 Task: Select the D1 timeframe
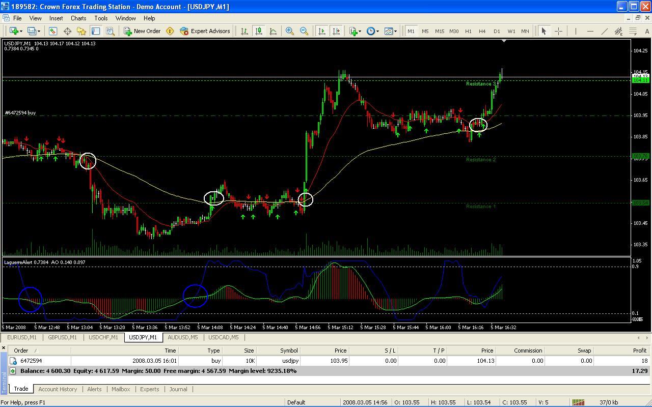pyautogui.click(x=497, y=31)
